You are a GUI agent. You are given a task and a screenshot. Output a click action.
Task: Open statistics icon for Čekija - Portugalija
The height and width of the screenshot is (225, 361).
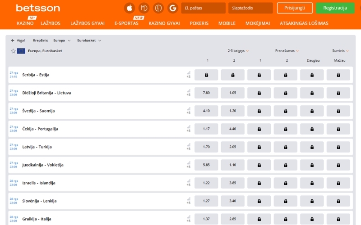[x=189, y=127]
